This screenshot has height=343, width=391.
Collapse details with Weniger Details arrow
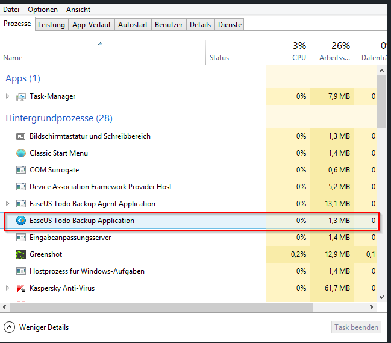tap(9, 327)
